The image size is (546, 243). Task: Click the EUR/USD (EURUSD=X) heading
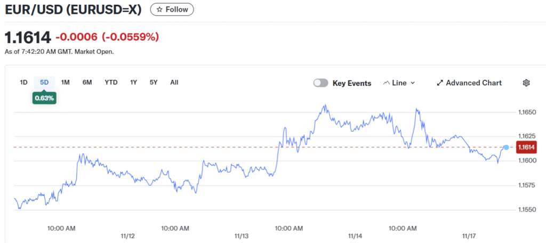73,10
